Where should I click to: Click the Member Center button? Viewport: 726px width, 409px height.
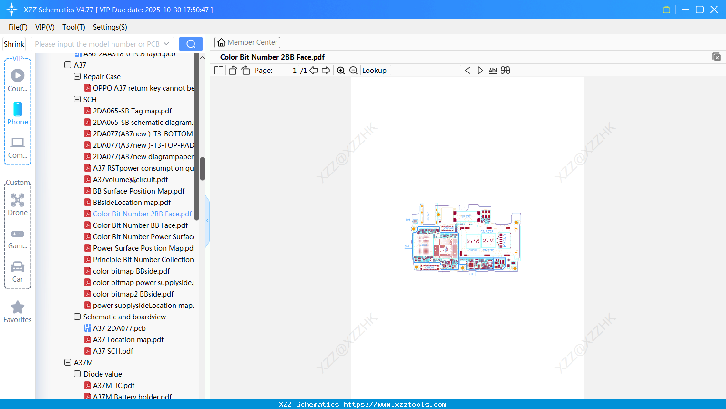247,42
